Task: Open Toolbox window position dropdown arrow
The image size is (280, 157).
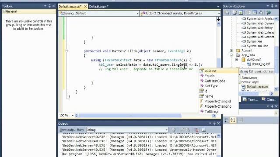Action: pyautogui.click(x=45, y=6)
